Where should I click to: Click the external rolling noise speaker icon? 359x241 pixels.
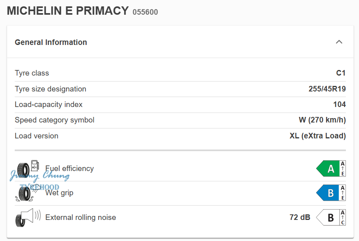click(x=28, y=217)
